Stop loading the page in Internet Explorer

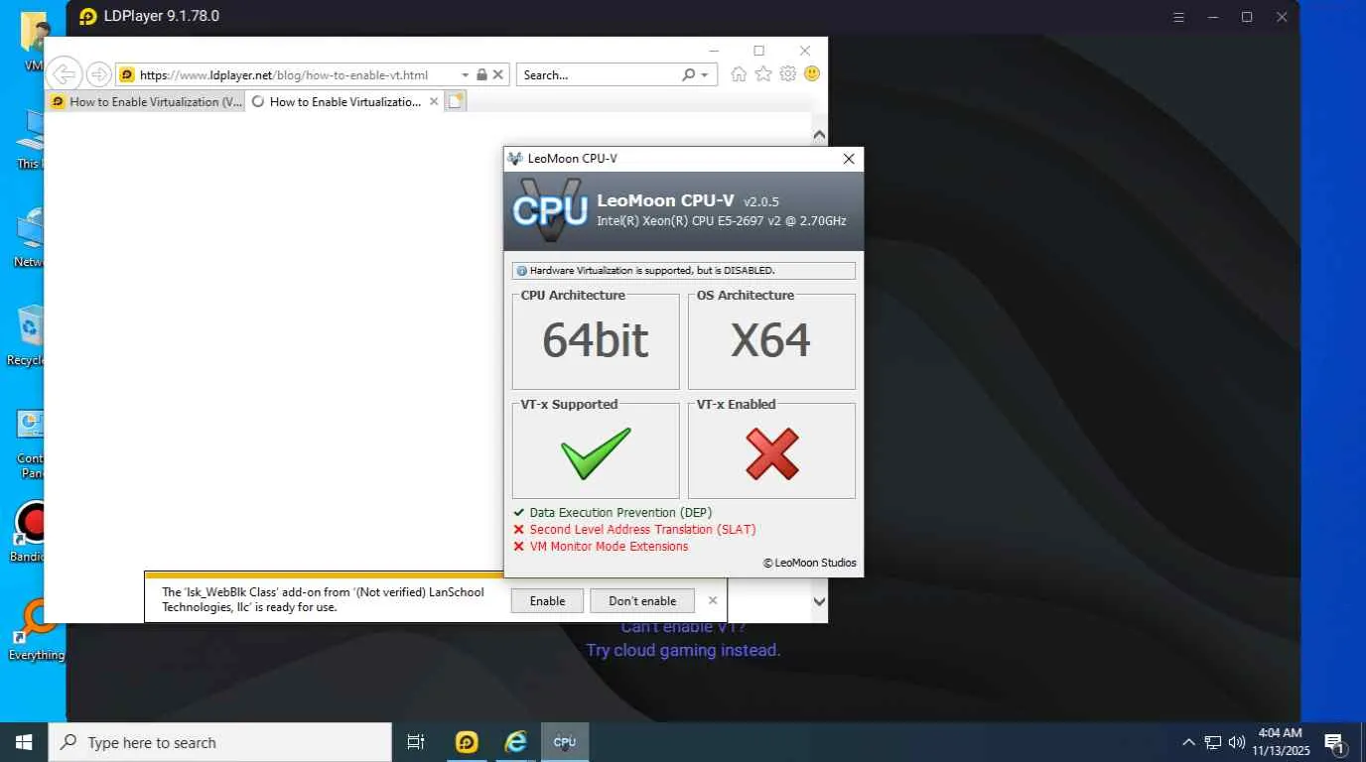pos(498,74)
